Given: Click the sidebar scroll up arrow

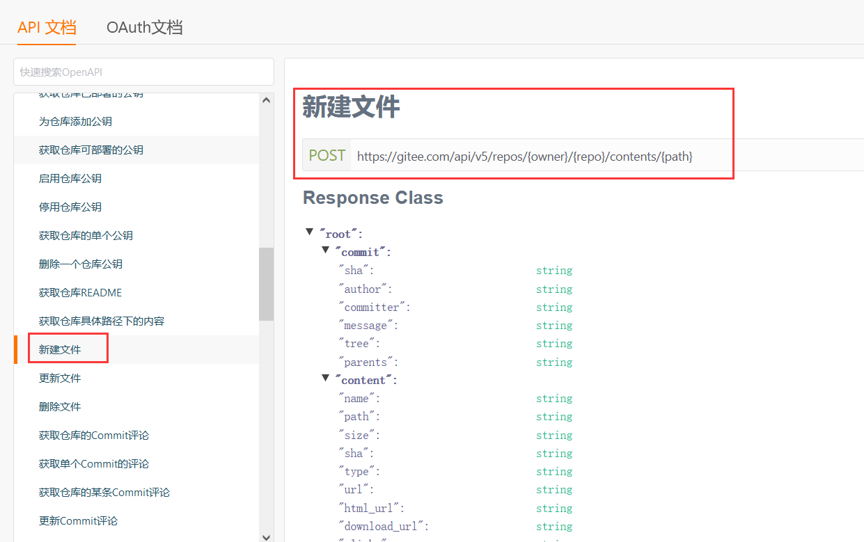Looking at the screenshot, I should pyautogui.click(x=266, y=100).
